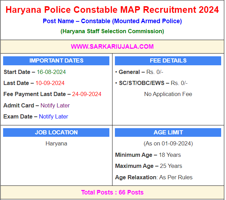This screenshot has width=226, height=200.
Task: Select the Post Name Constable line
Action: tap(112, 21)
